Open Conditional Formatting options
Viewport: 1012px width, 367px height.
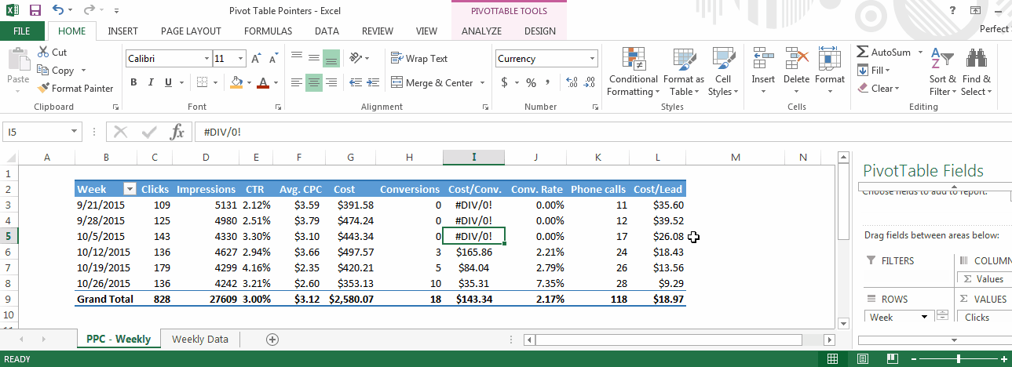(x=633, y=71)
